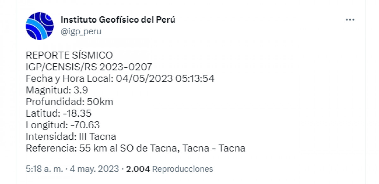Open the tweet's three-dot more menu
379x184 pixels.
(350, 20)
